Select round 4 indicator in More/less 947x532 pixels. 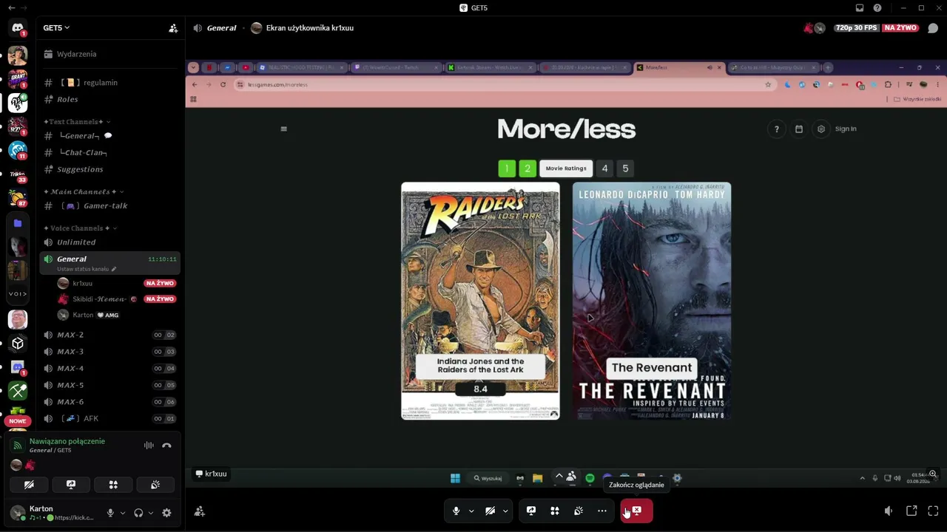click(x=604, y=168)
